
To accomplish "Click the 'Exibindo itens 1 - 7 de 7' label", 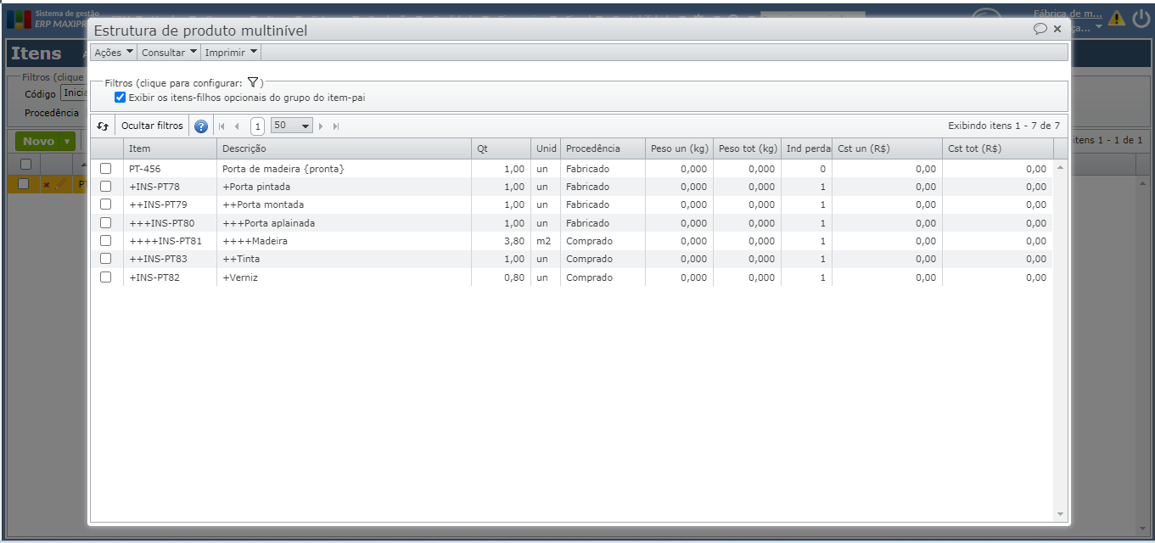I will coord(1004,126).
